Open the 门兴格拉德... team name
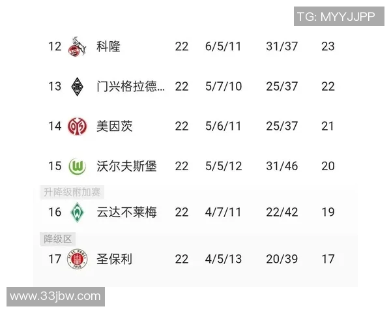 [130, 87]
